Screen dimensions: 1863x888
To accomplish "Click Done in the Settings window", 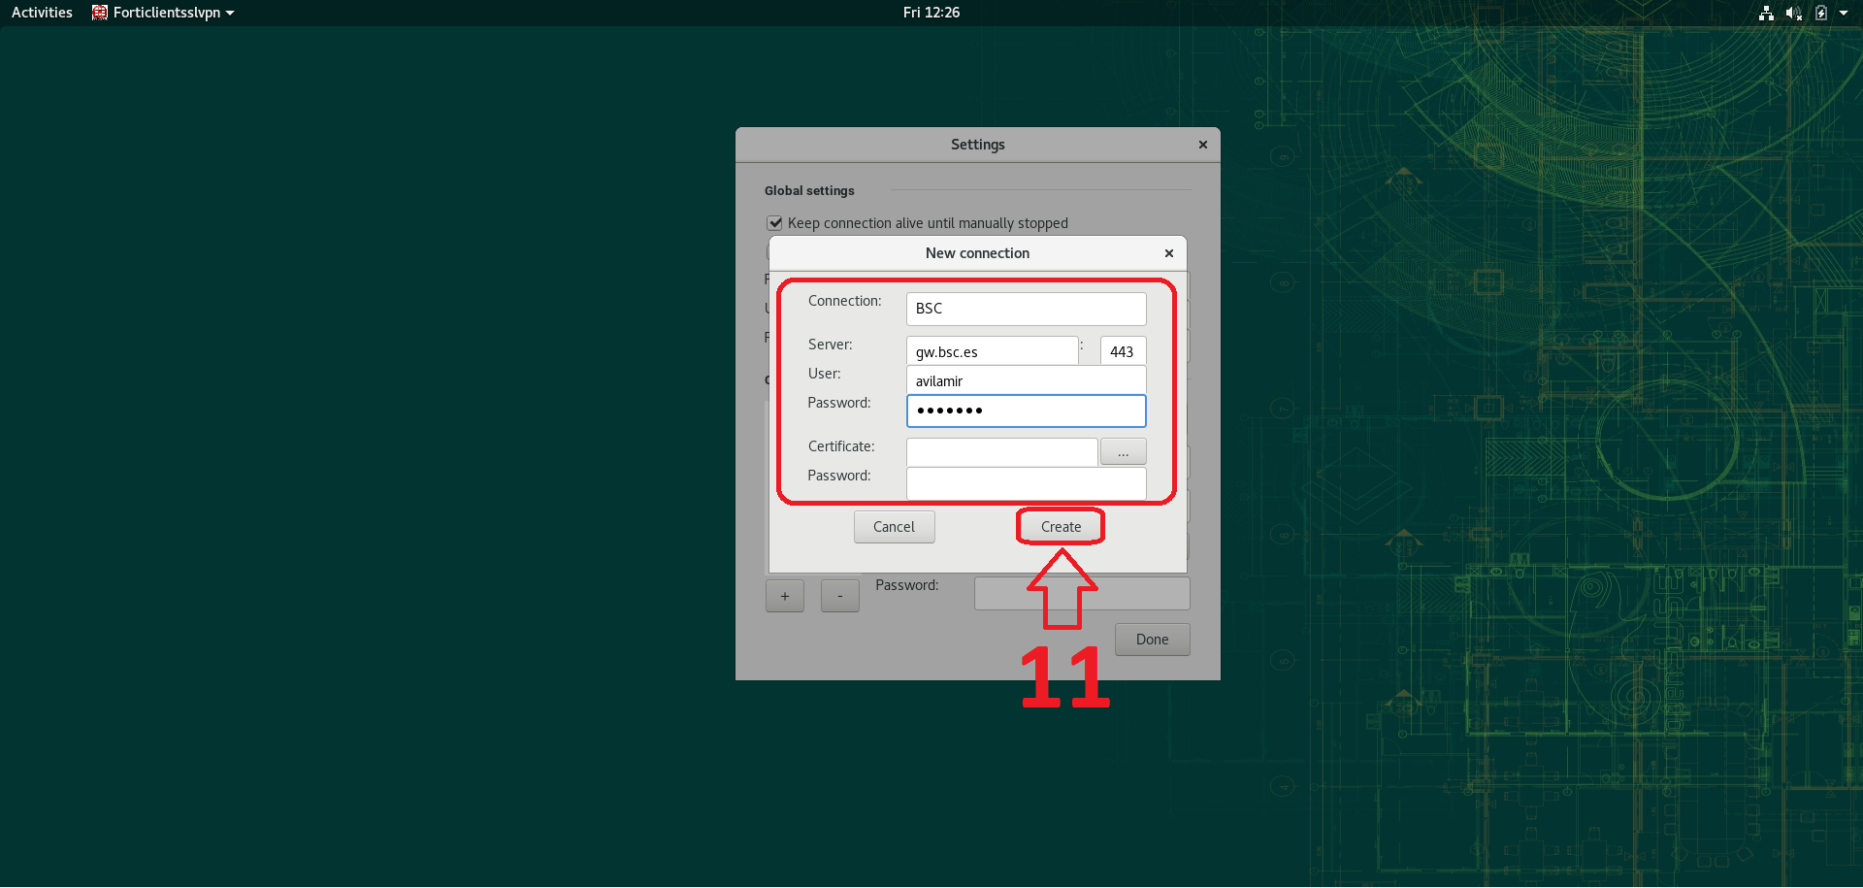I will coord(1152,640).
